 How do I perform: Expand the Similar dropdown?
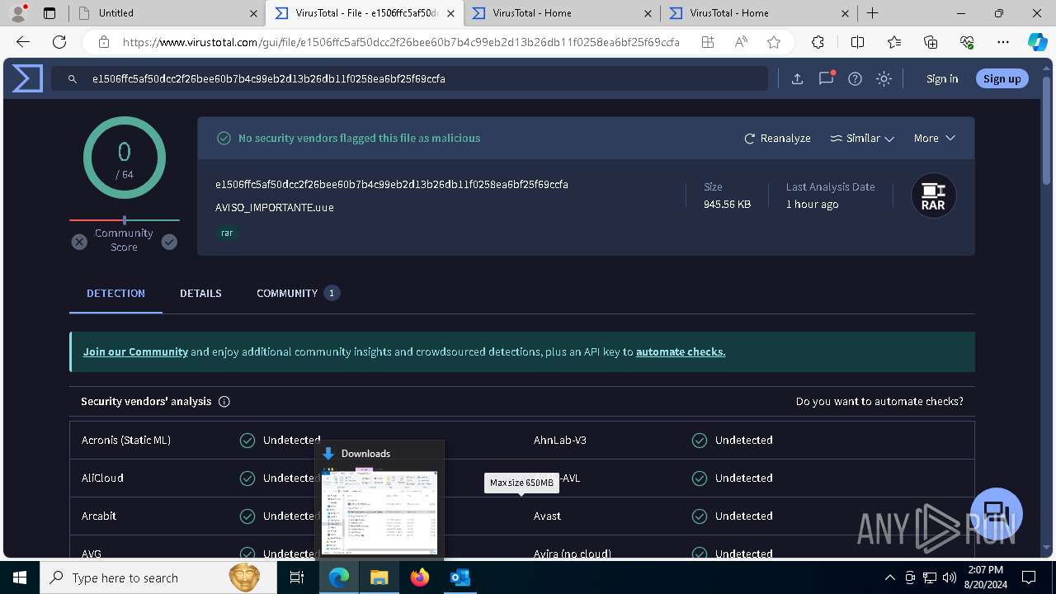pyautogui.click(x=862, y=139)
